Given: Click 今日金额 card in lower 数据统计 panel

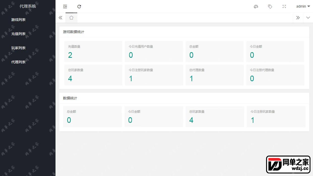Looking at the screenshot, I should (x=154, y=116).
